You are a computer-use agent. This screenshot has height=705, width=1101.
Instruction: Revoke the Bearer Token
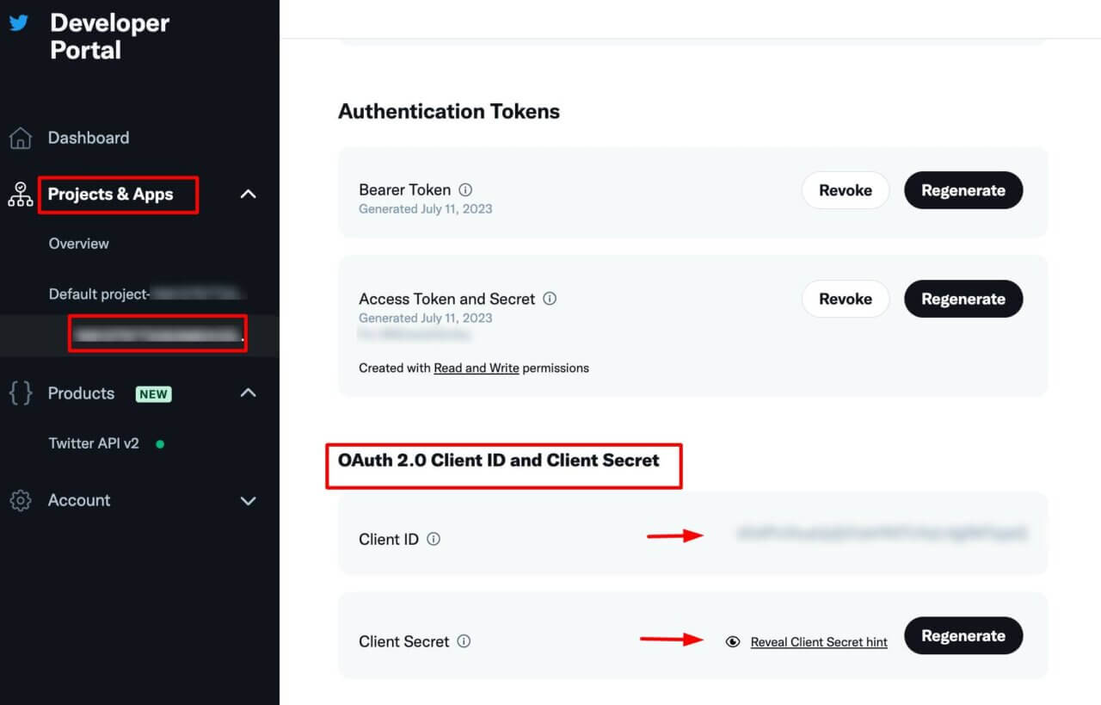845,190
